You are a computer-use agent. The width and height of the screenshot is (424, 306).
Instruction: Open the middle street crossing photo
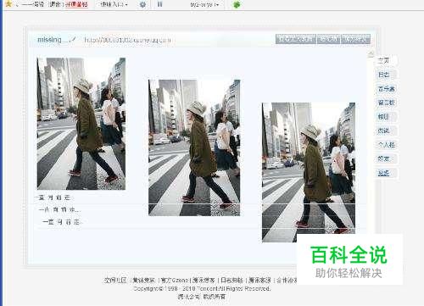194,147
